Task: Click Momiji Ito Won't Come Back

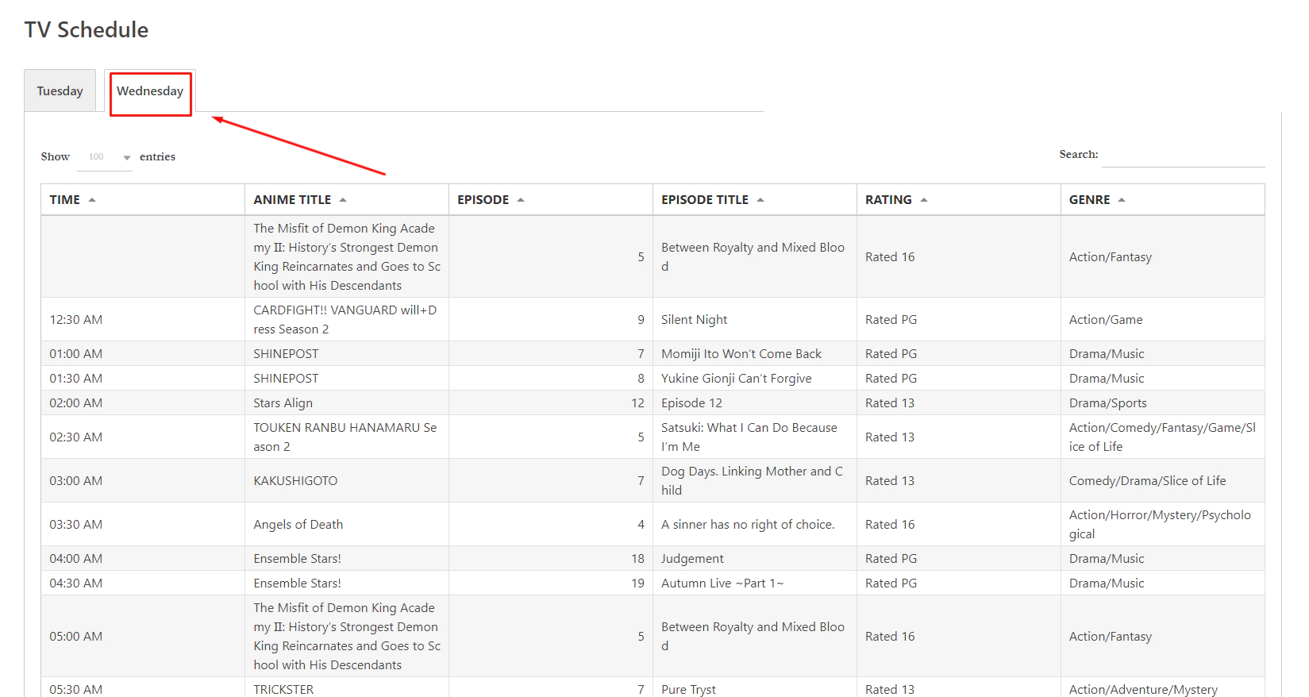Action: (741, 354)
